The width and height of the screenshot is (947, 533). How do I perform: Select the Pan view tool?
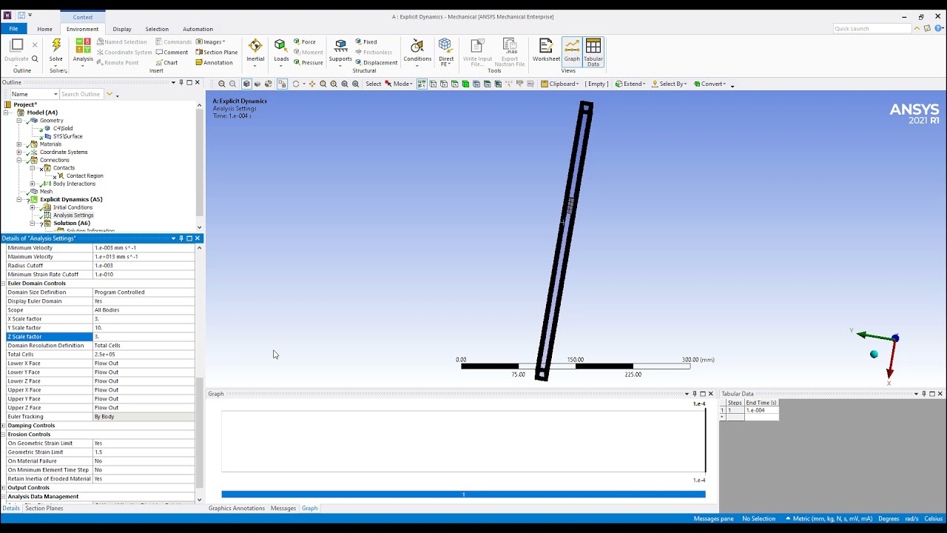(311, 84)
